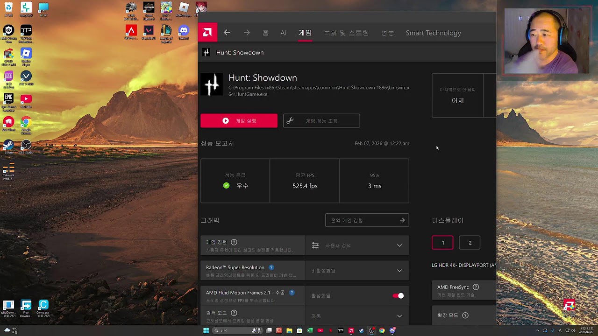The height and width of the screenshot is (336, 598).
Task: Click the LG HDR 4K DISPLAYPORT label
Action: click(x=464, y=265)
